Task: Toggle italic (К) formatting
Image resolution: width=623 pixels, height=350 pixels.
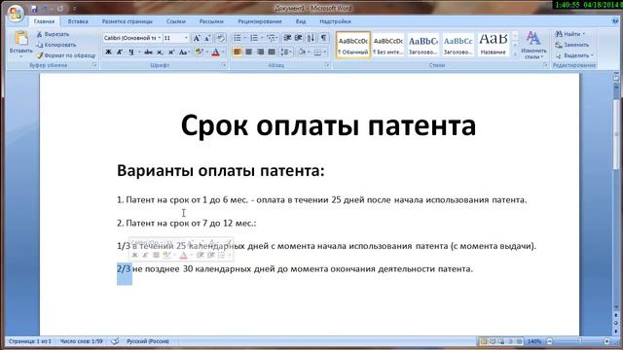Action: coord(119,52)
